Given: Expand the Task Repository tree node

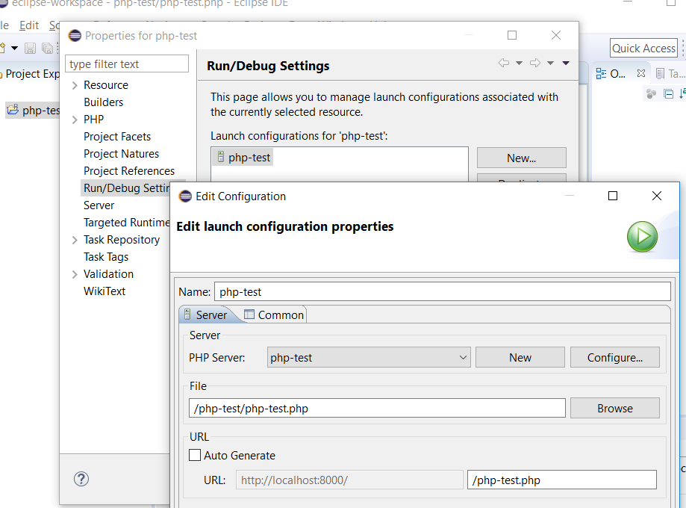Looking at the screenshot, I should click(x=75, y=240).
